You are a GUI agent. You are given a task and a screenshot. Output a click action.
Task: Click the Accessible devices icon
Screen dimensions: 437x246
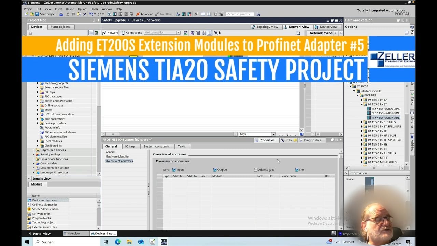click(178, 14)
